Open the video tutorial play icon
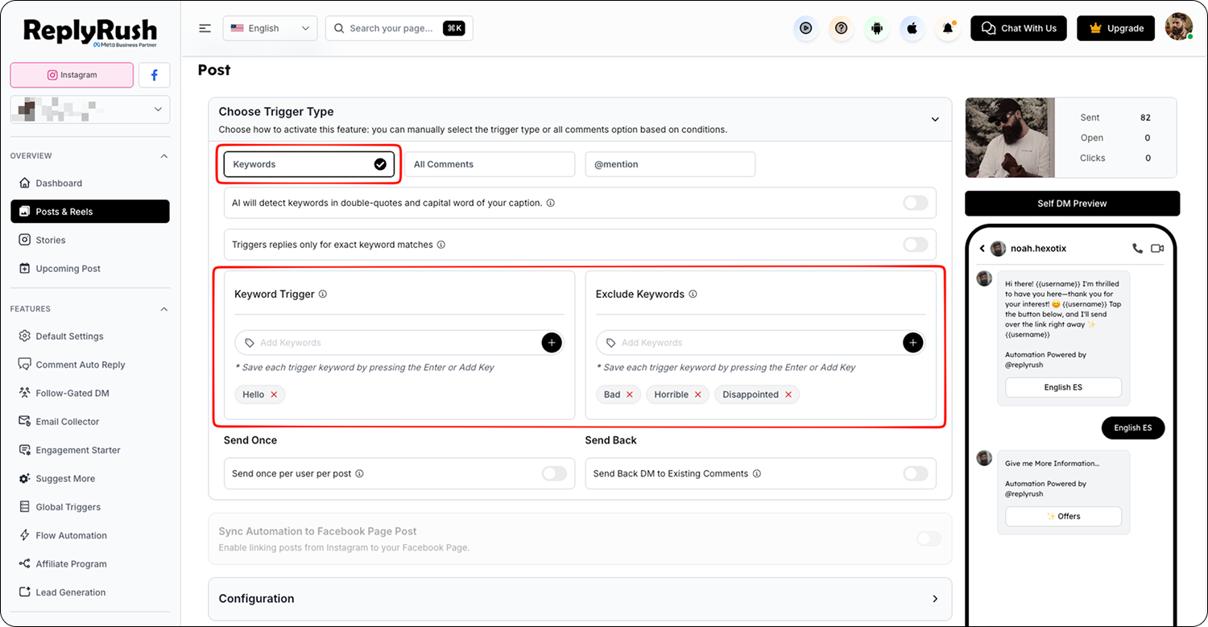 click(x=805, y=28)
